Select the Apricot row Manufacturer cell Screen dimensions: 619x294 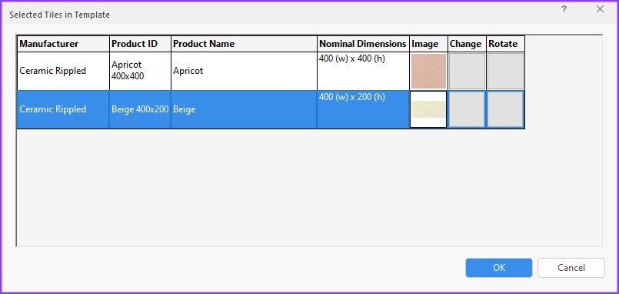pos(63,71)
